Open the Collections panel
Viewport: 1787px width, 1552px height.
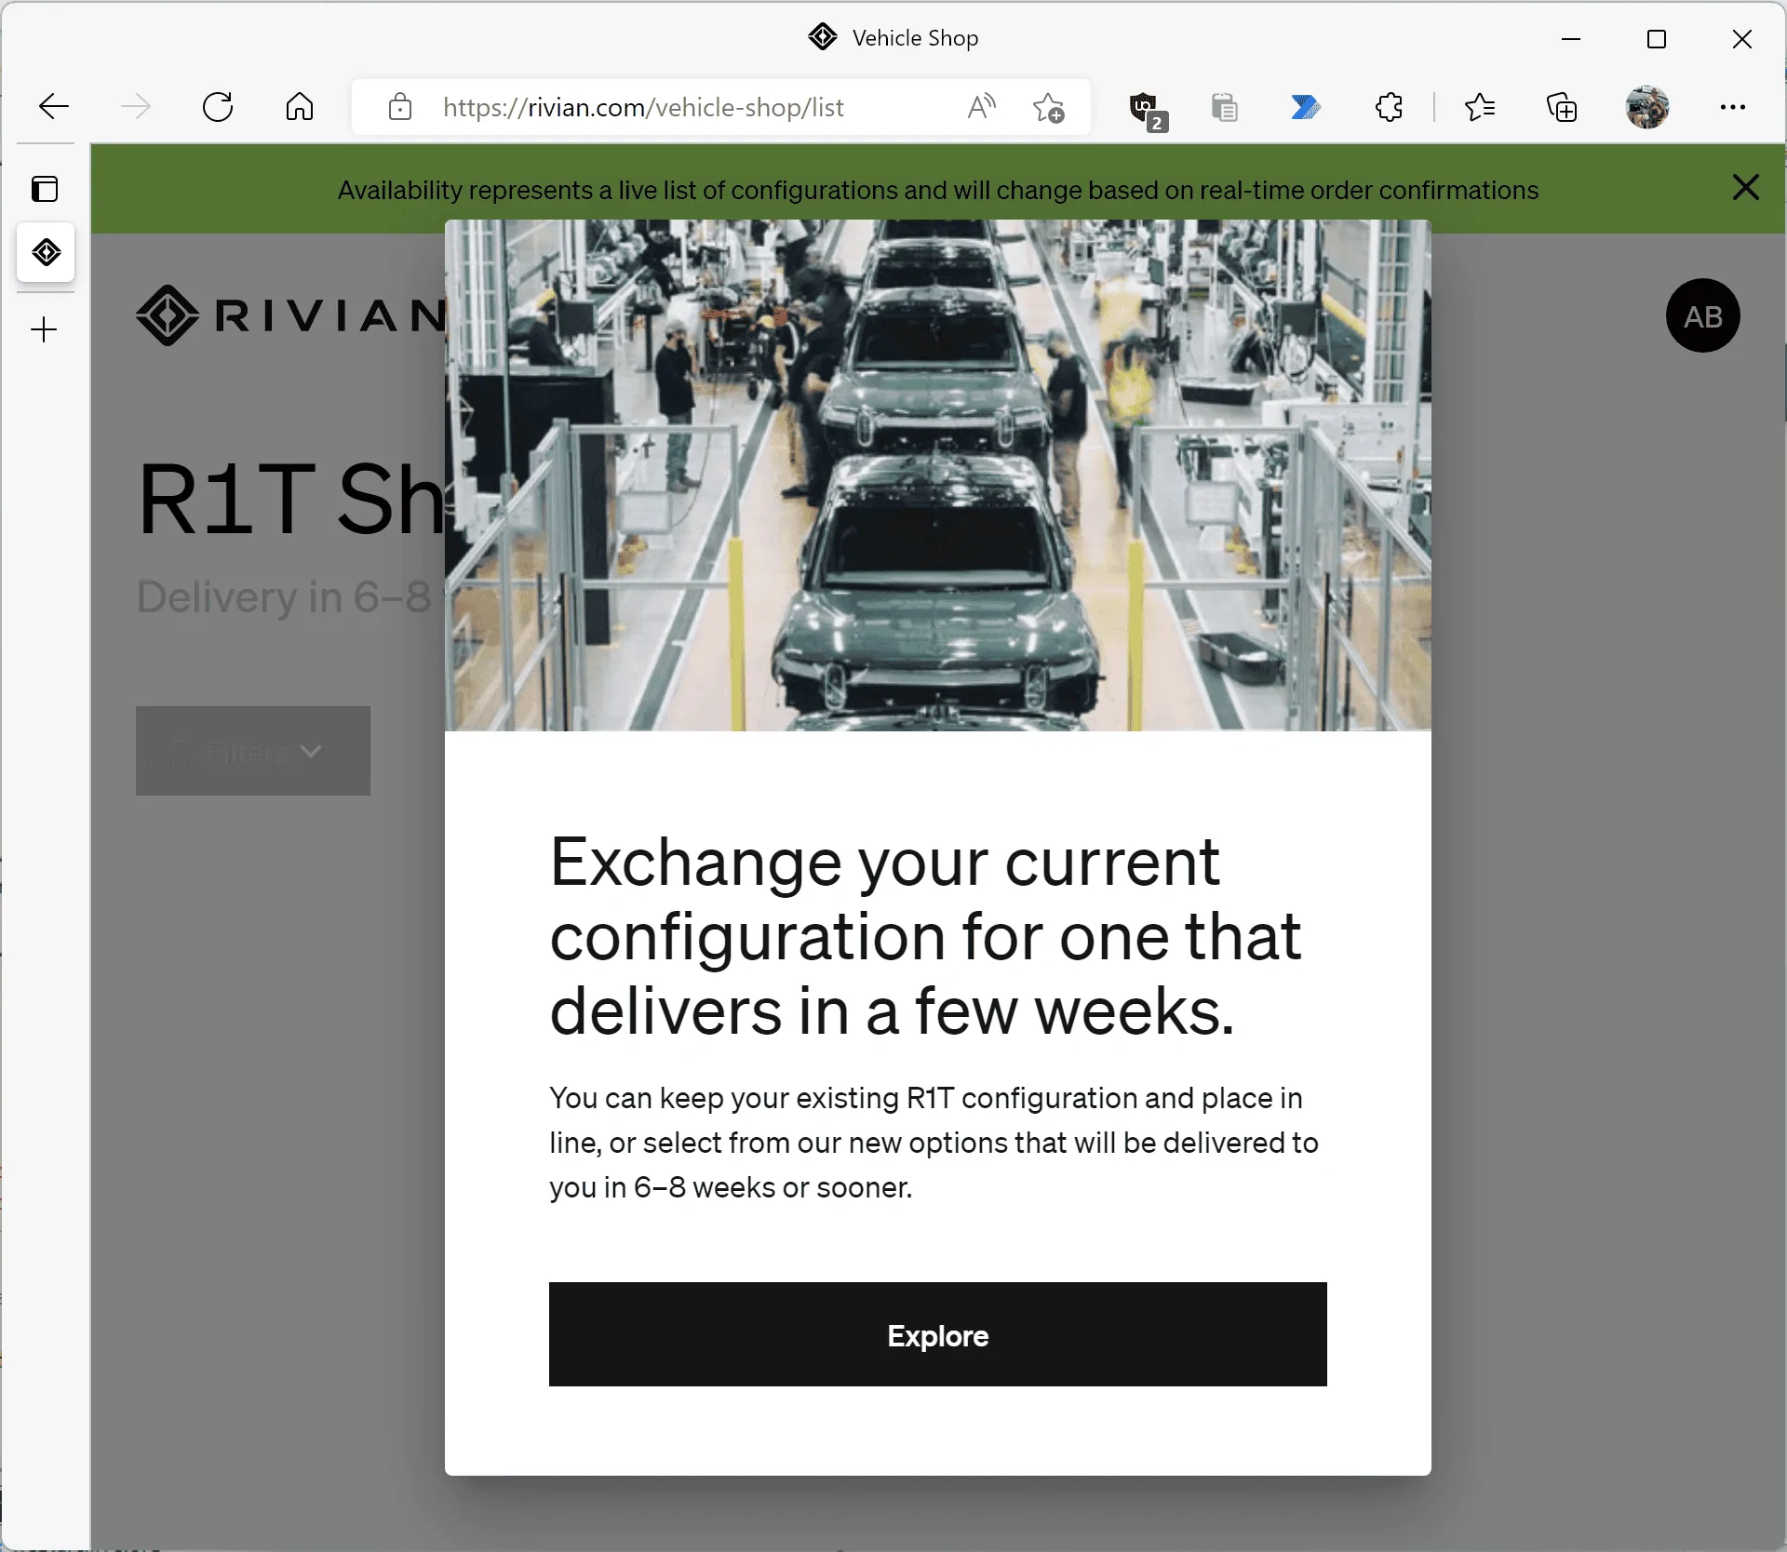tap(1562, 107)
